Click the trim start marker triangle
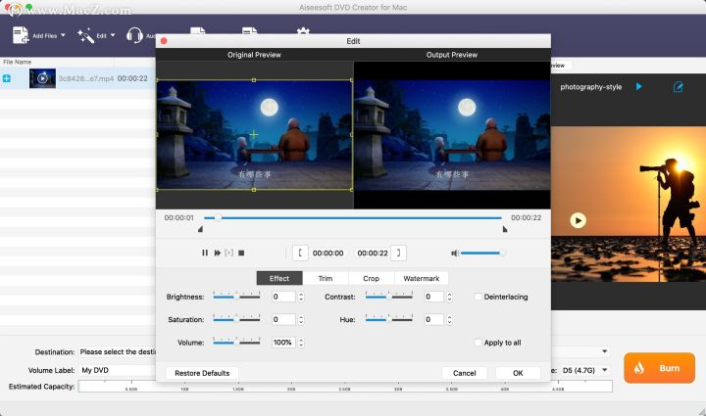Screen dimensions: 706x416 200,230
